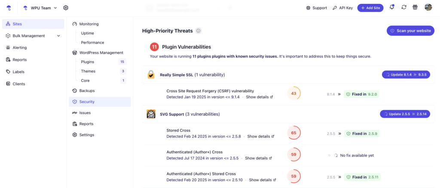Image resolution: width=440 pixels, height=188 pixels.
Task: Open notifications bell icon
Action: [x=392, y=8]
